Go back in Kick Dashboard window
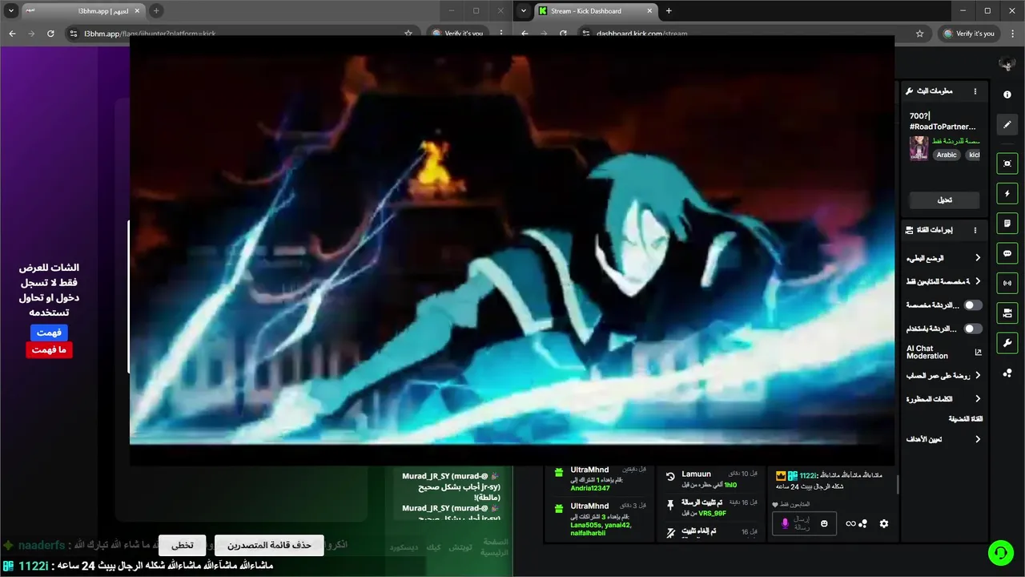Viewport: 1025px width, 577px height. point(525,34)
